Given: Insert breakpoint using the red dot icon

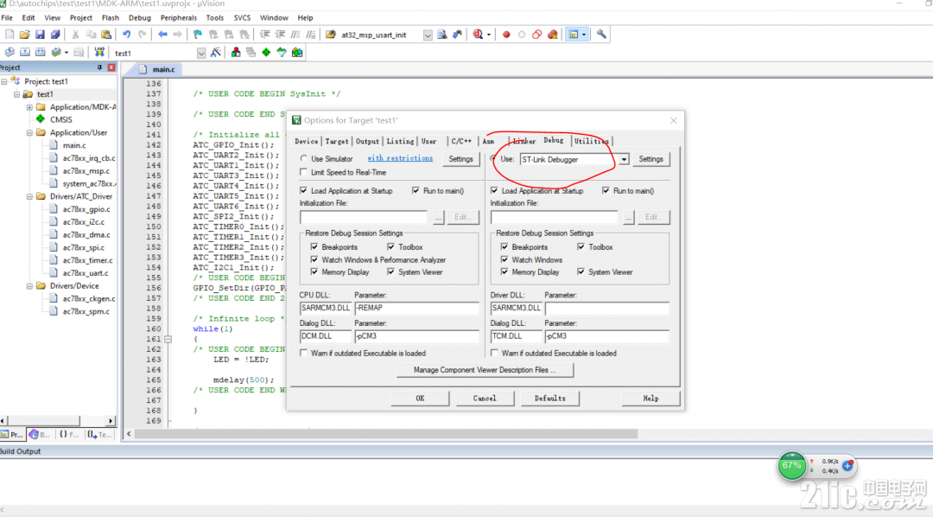Looking at the screenshot, I should [x=506, y=35].
